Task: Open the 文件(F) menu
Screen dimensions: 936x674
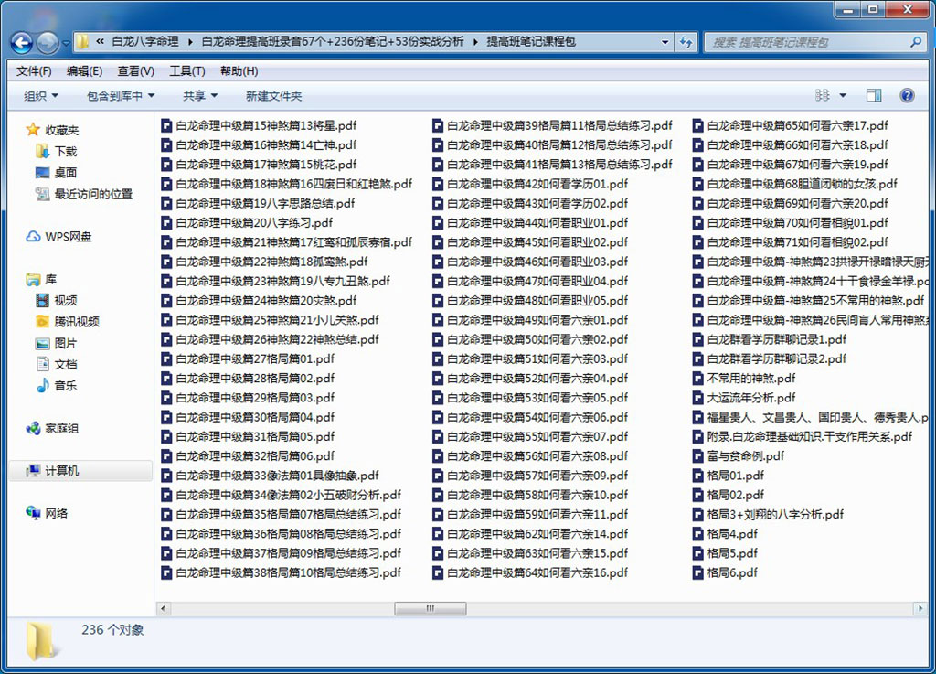Action: point(34,71)
